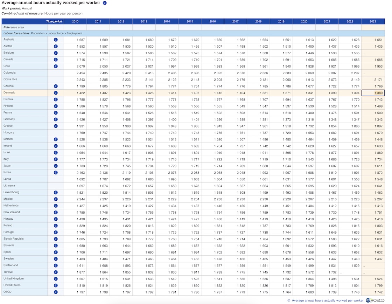This screenshot has height=304, width=392.
Task: Select the 2023 column header
Action: pyautogui.click(x=373, y=21)
